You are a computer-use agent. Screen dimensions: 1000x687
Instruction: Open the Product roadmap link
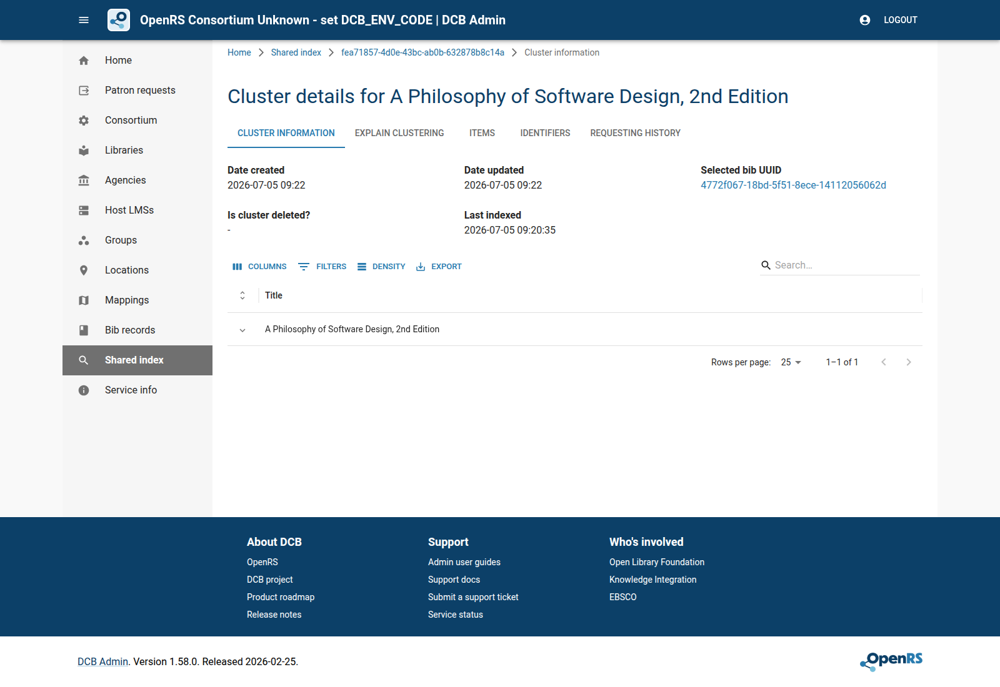[281, 597]
